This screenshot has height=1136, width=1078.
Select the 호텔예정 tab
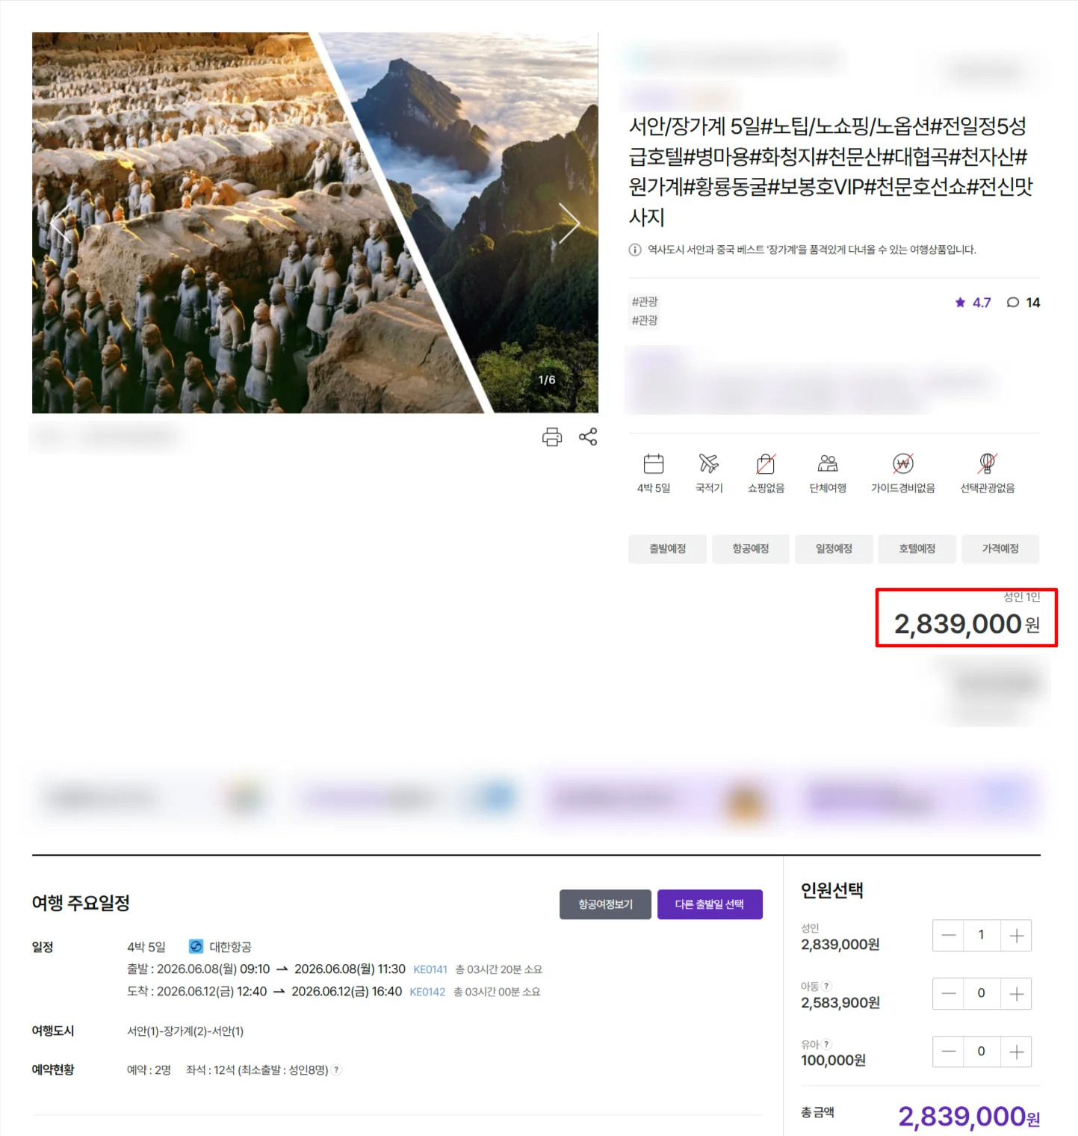[917, 549]
